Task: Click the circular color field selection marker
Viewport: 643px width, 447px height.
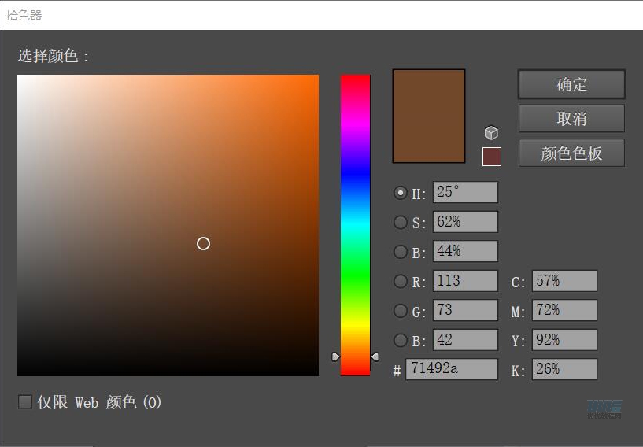Action: click(203, 244)
